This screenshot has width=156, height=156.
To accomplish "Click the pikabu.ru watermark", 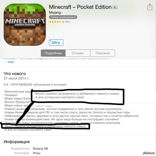I will 149,153.
